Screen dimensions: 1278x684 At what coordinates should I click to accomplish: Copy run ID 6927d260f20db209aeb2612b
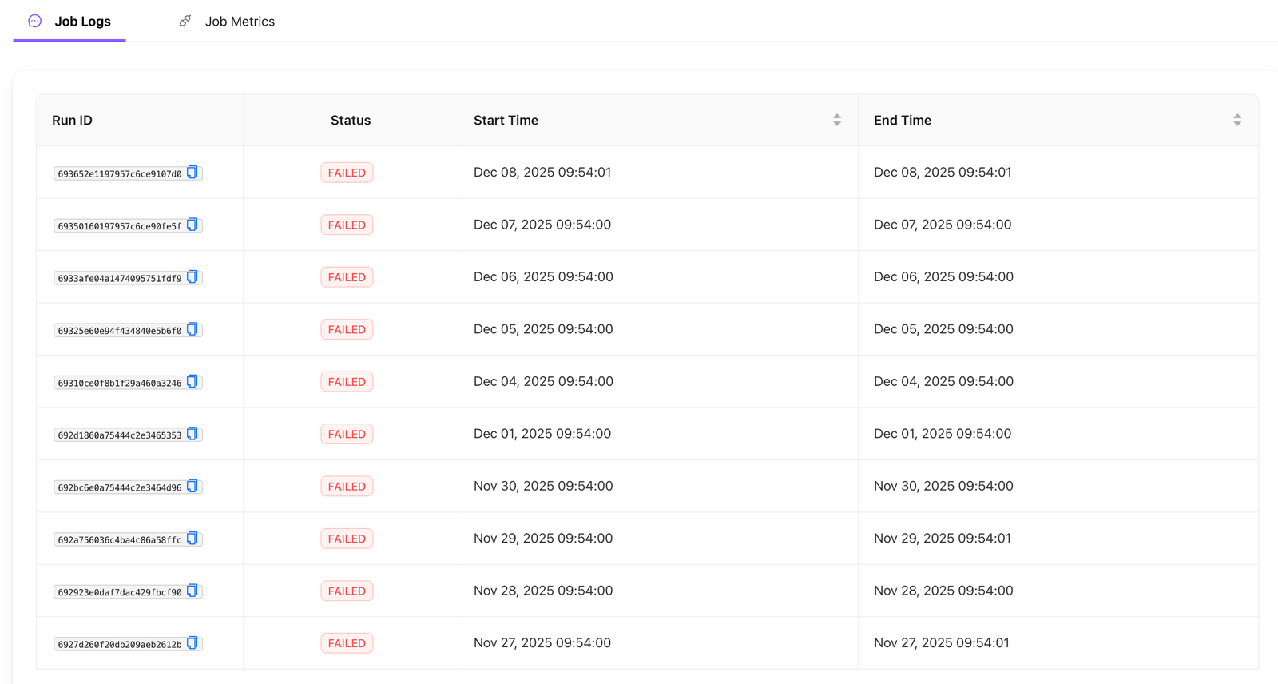coord(192,644)
